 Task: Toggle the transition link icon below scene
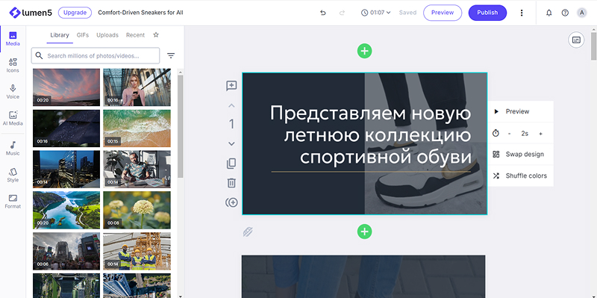(x=248, y=232)
